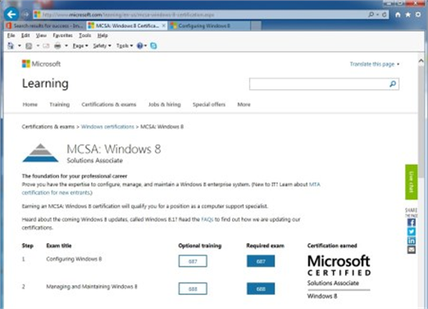Viewport: 428px width, 309px height.
Task: Click the Read mail envelope icon
Action: [46, 46]
